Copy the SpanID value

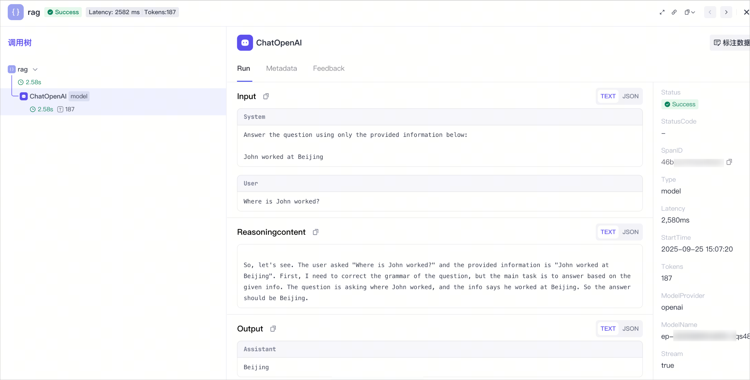pos(729,162)
